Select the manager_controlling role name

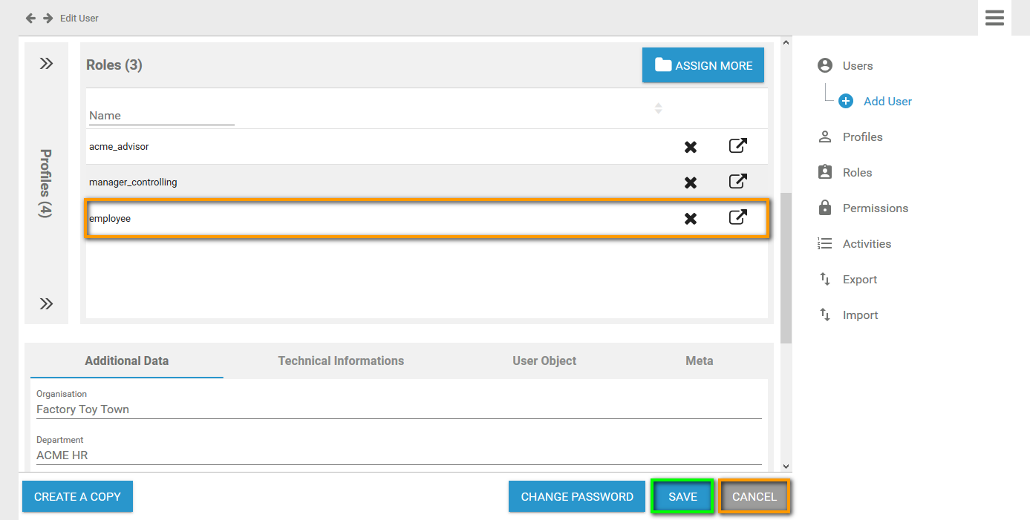(133, 182)
